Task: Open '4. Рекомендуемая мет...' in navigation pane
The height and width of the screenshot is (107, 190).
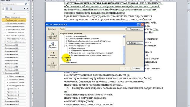Action: click(15, 86)
